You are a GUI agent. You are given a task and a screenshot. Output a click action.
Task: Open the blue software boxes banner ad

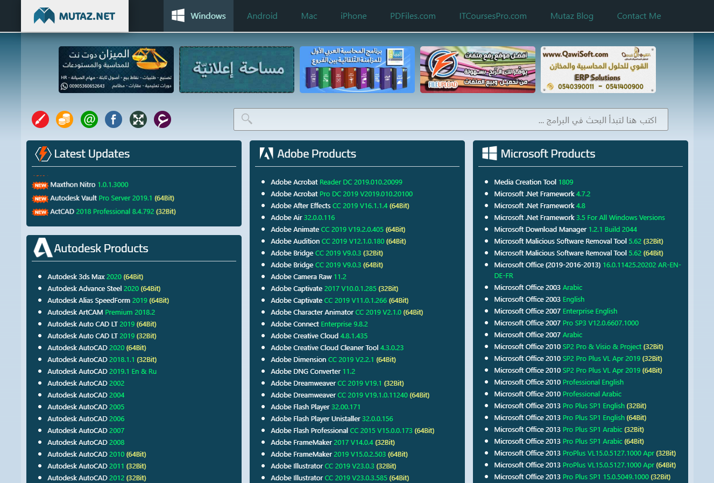(x=357, y=69)
